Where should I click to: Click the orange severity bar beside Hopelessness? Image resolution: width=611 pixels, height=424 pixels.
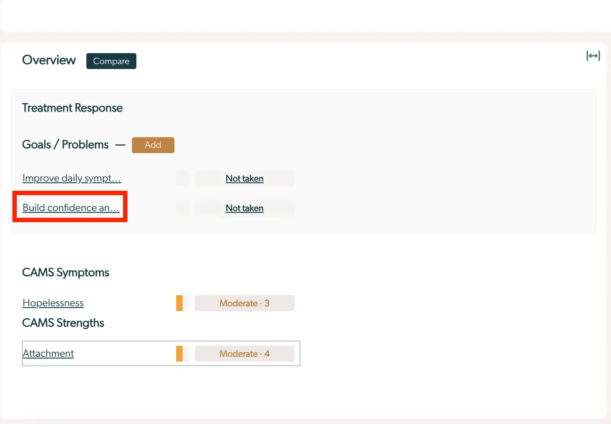click(x=180, y=303)
